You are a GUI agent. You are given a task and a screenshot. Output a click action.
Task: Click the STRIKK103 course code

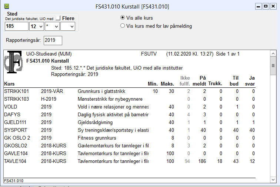[16, 99]
